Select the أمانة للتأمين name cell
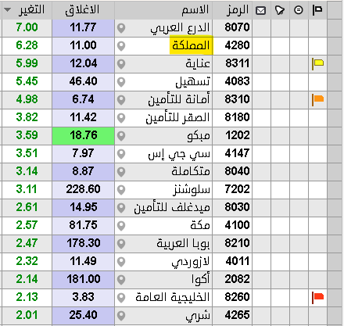Image resolution: width=344 pixels, height=326 pixels. pos(163,100)
